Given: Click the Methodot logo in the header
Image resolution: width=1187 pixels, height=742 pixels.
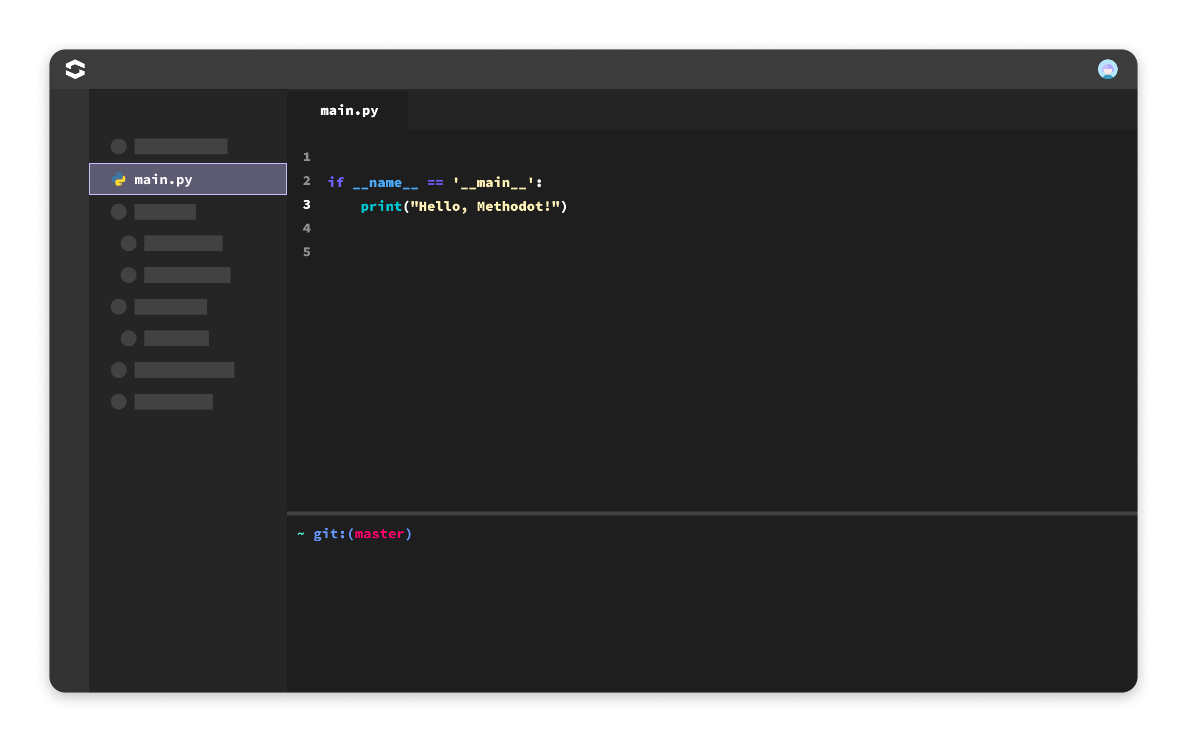Looking at the screenshot, I should 75,69.
